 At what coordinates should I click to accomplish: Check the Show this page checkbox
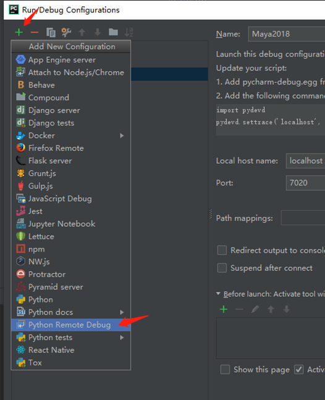[225, 369]
